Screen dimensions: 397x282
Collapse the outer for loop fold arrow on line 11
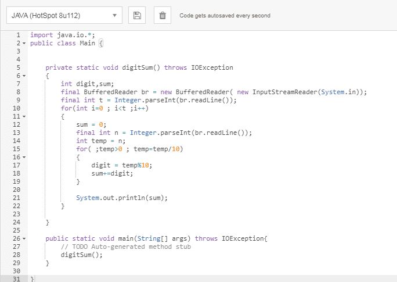point(24,117)
